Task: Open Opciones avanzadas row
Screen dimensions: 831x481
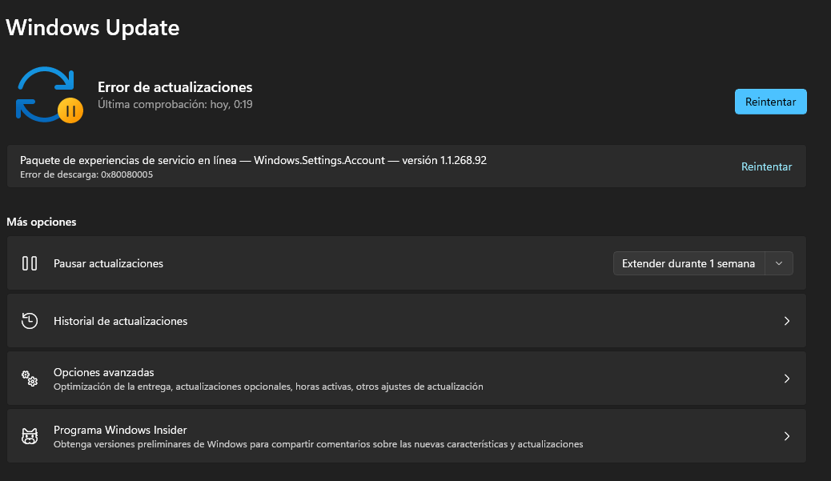Action: 407,379
